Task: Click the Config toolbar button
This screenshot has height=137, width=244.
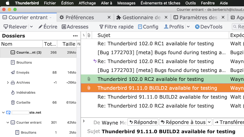Action: click(148, 27)
